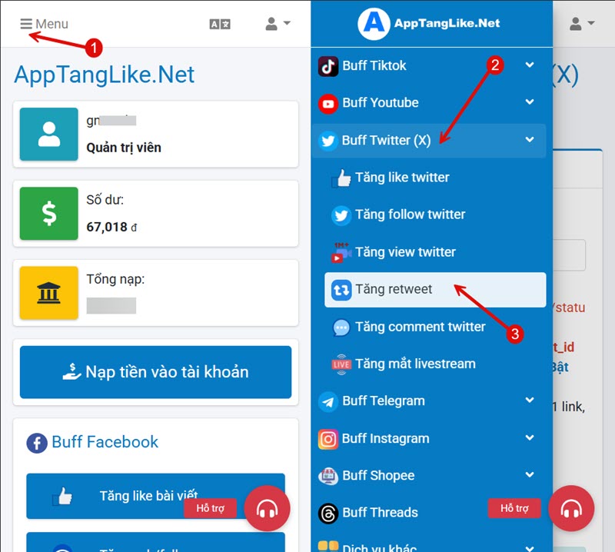The height and width of the screenshot is (552, 615).
Task: Open the user dropdown right of the sidebar logo
Action: click(582, 24)
